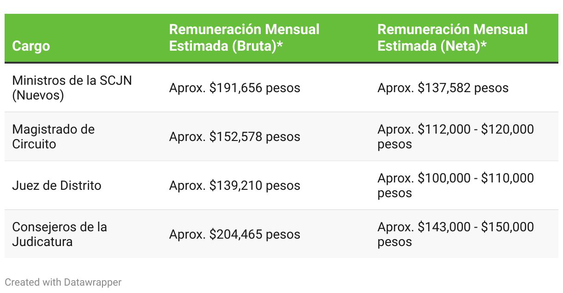Click the asterisk after (Neta) header
Image resolution: width=563 pixels, height=293 pixels.
(x=484, y=45)
